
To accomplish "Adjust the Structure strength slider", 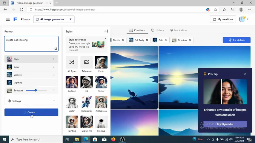I will tap(36, 90).
